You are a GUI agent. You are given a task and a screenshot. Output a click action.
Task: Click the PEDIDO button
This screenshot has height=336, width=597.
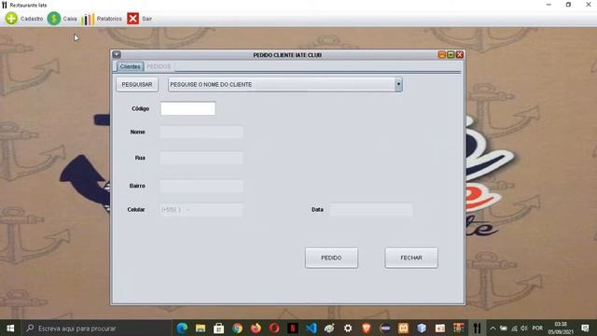[x=331, y=258]
